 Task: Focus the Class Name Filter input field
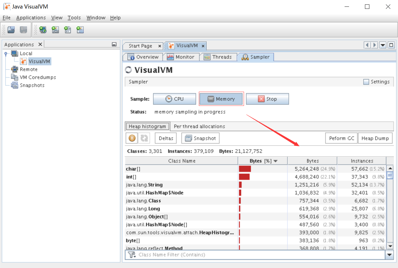(x=260, y=255)
